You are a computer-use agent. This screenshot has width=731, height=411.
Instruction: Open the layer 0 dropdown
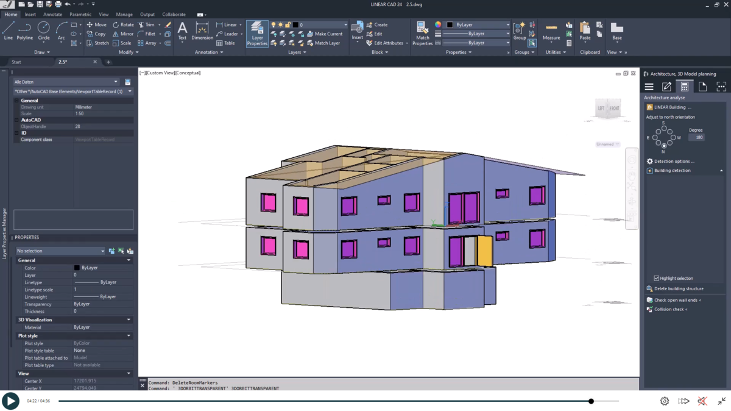click(x=345, y=25)
